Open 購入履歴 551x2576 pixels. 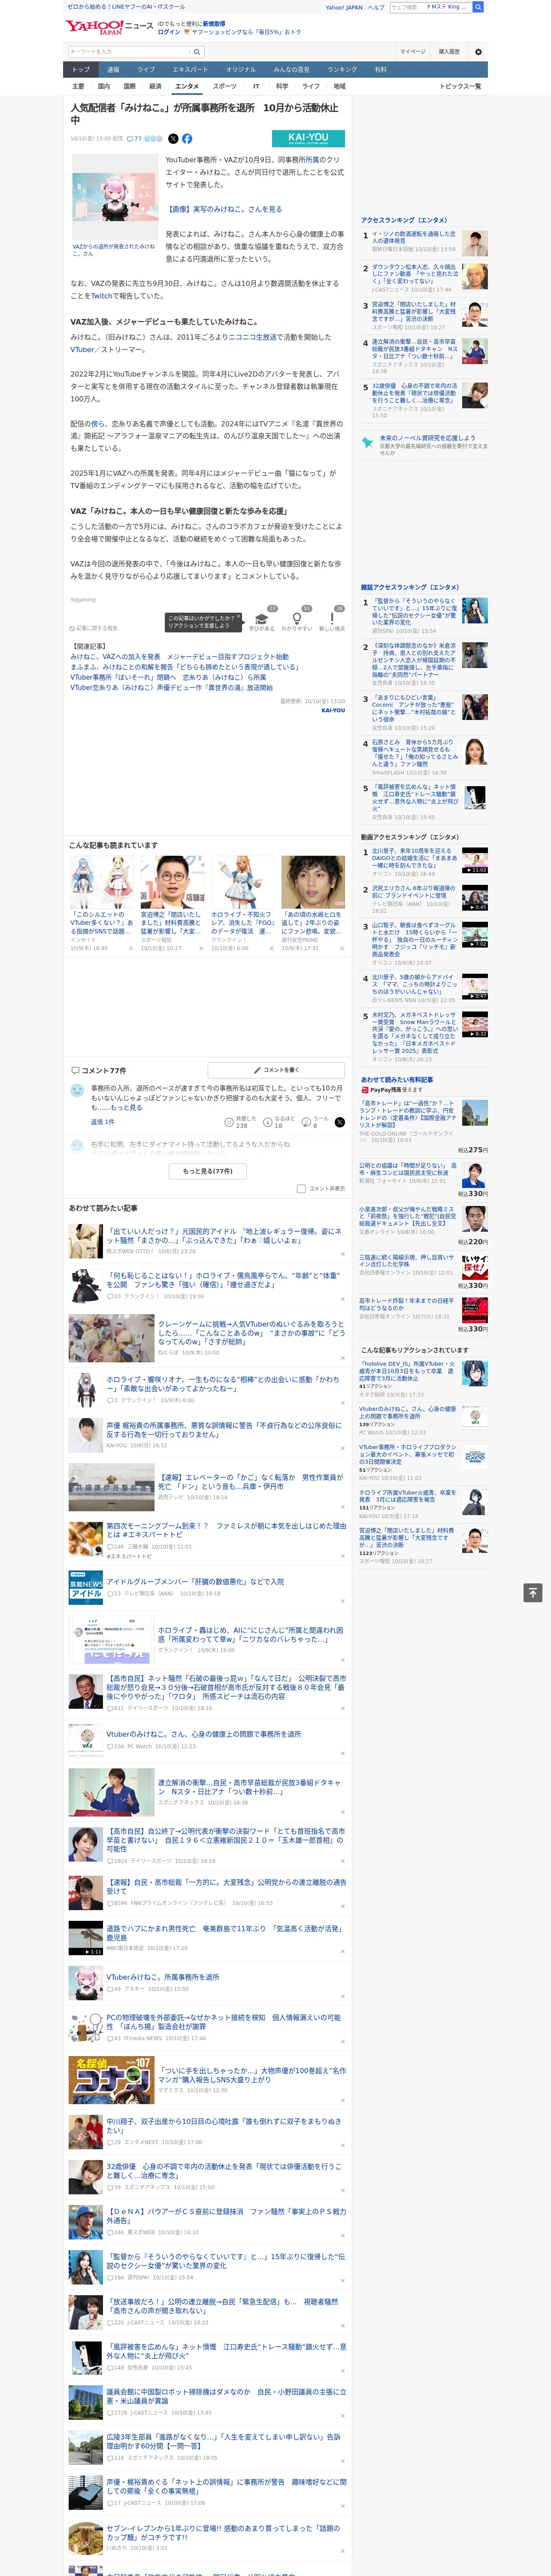[x=449, y=52]
